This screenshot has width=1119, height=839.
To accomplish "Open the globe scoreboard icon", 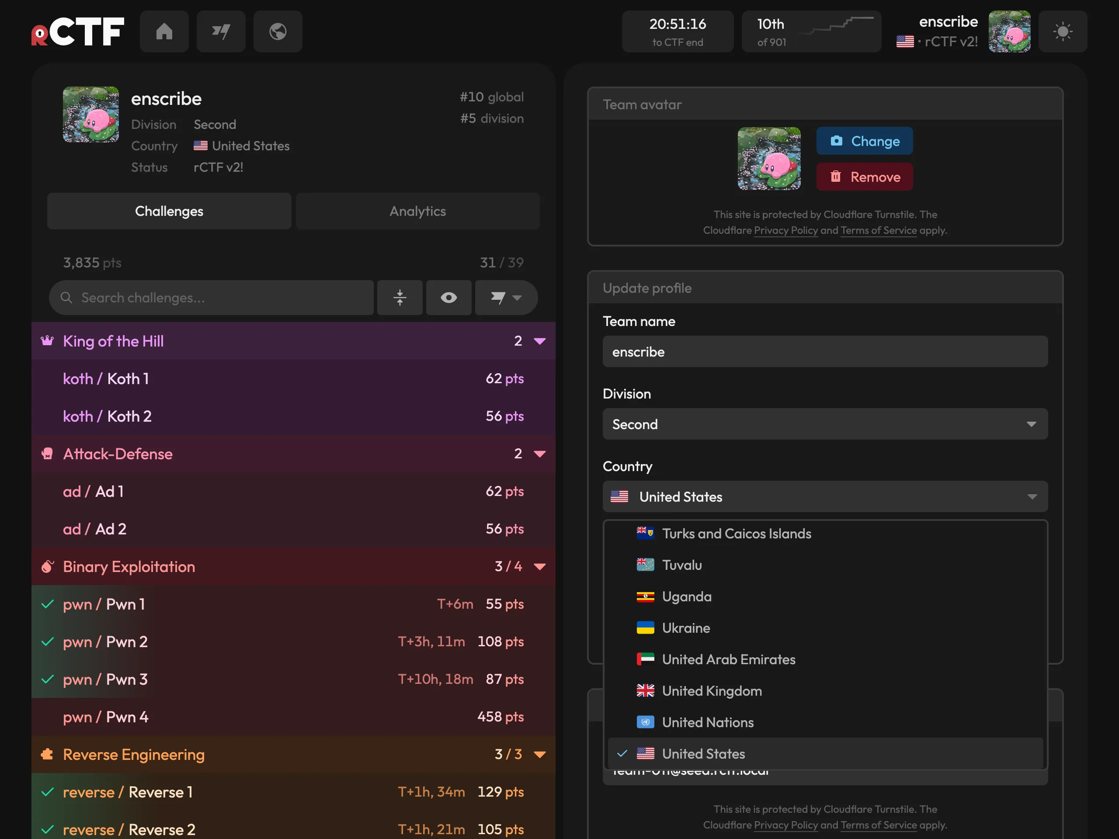I will (x=278, y=31).
